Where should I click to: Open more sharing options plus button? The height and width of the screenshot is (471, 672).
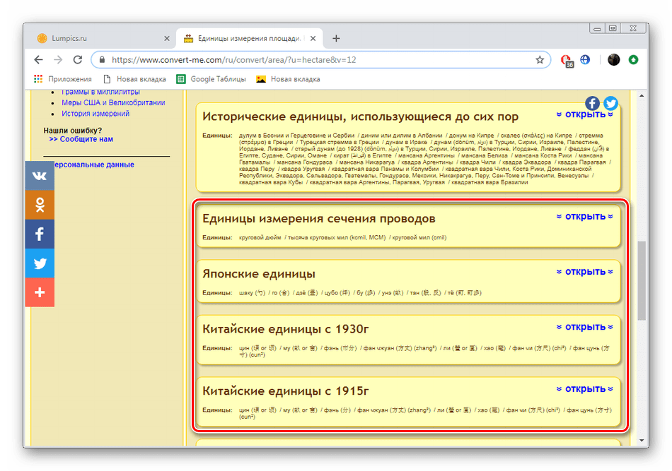pos(40,292)
